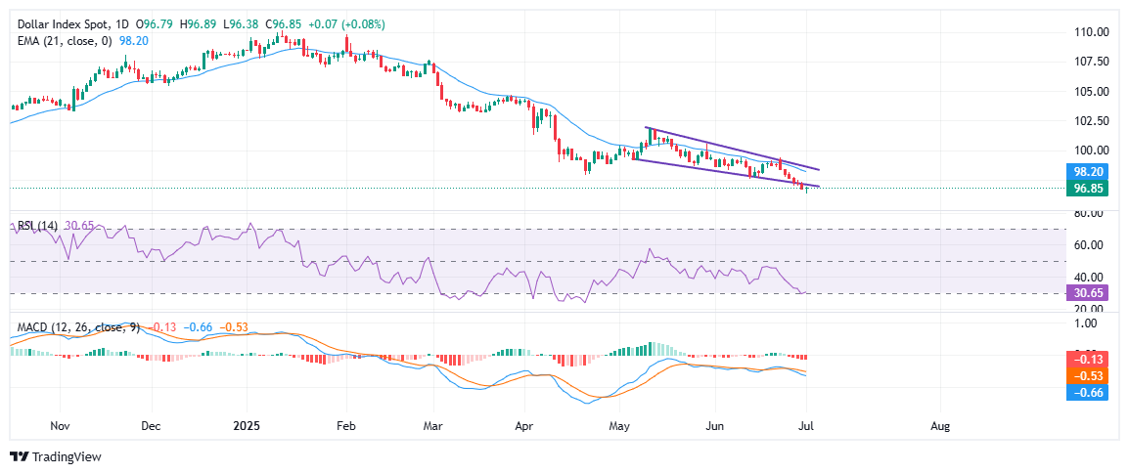Click the orange -0.53 signal line tag

click(x=1086, y=376)
